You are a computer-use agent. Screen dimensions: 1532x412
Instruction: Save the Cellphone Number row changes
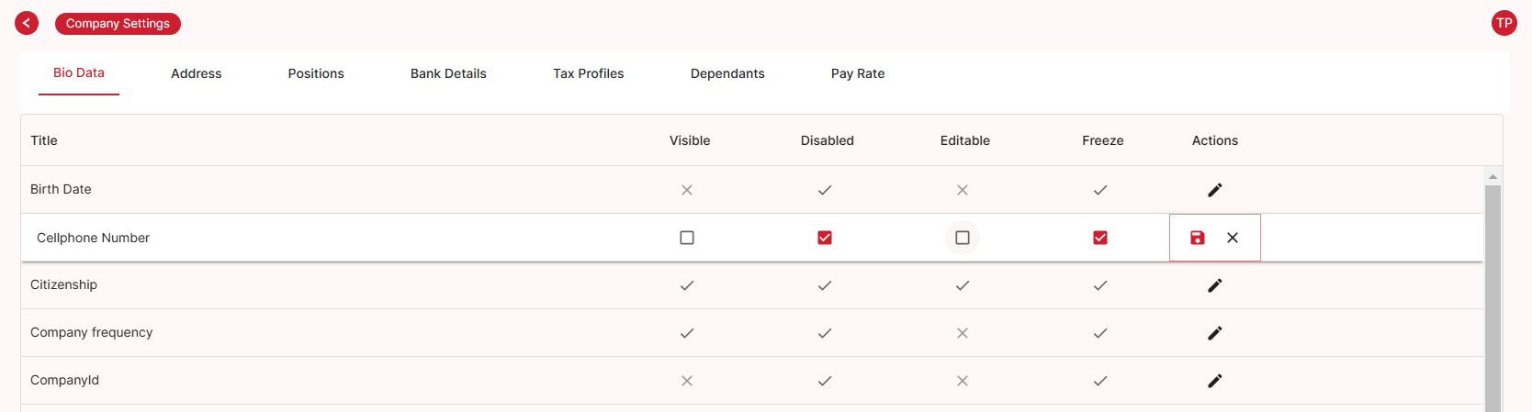click(x=1197, y=238)
